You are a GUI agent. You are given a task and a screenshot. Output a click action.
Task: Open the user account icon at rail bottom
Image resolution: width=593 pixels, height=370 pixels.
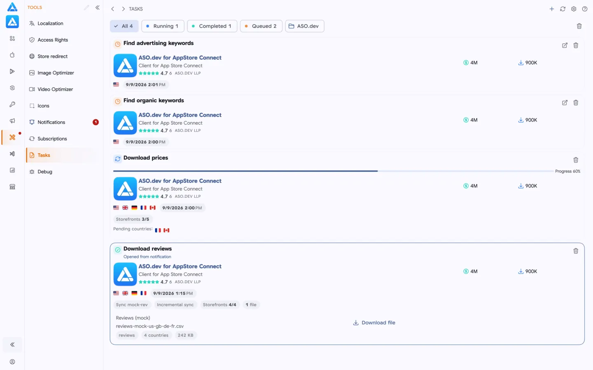(12, 362)
